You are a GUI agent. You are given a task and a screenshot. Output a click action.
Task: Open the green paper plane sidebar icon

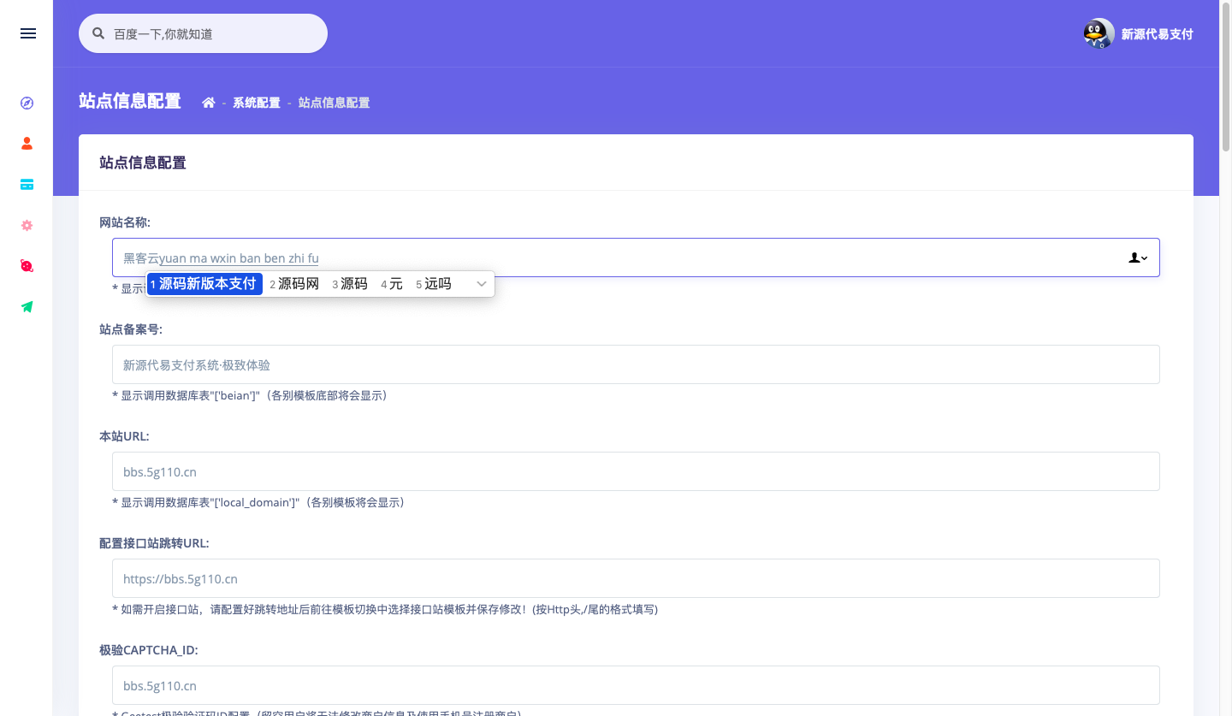coord(27,307)
